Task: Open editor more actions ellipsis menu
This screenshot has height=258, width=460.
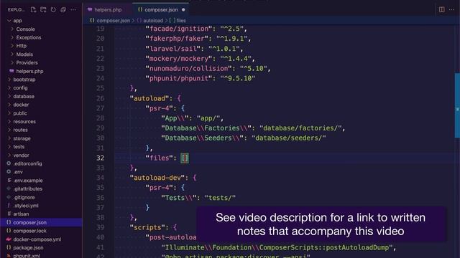Action: [x=452, y=9]
